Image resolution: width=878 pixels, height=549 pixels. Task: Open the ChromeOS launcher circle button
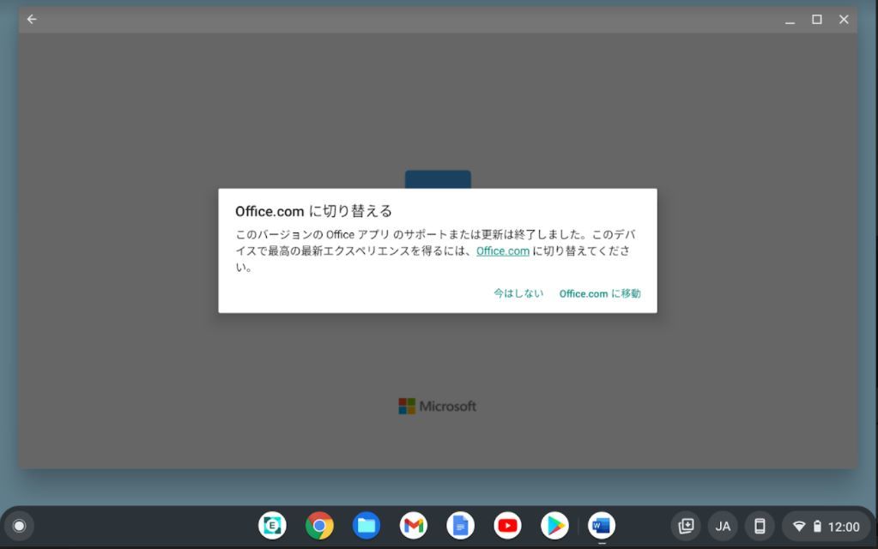[x=19, y=526]
